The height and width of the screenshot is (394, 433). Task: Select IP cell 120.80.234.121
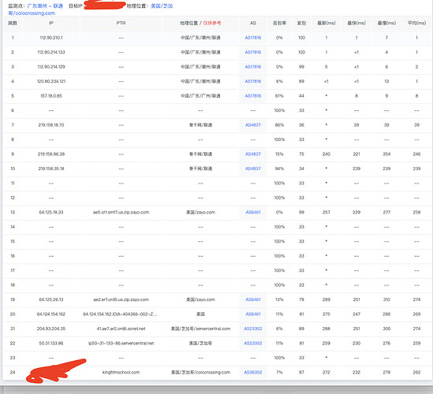[x=51, y=81]
